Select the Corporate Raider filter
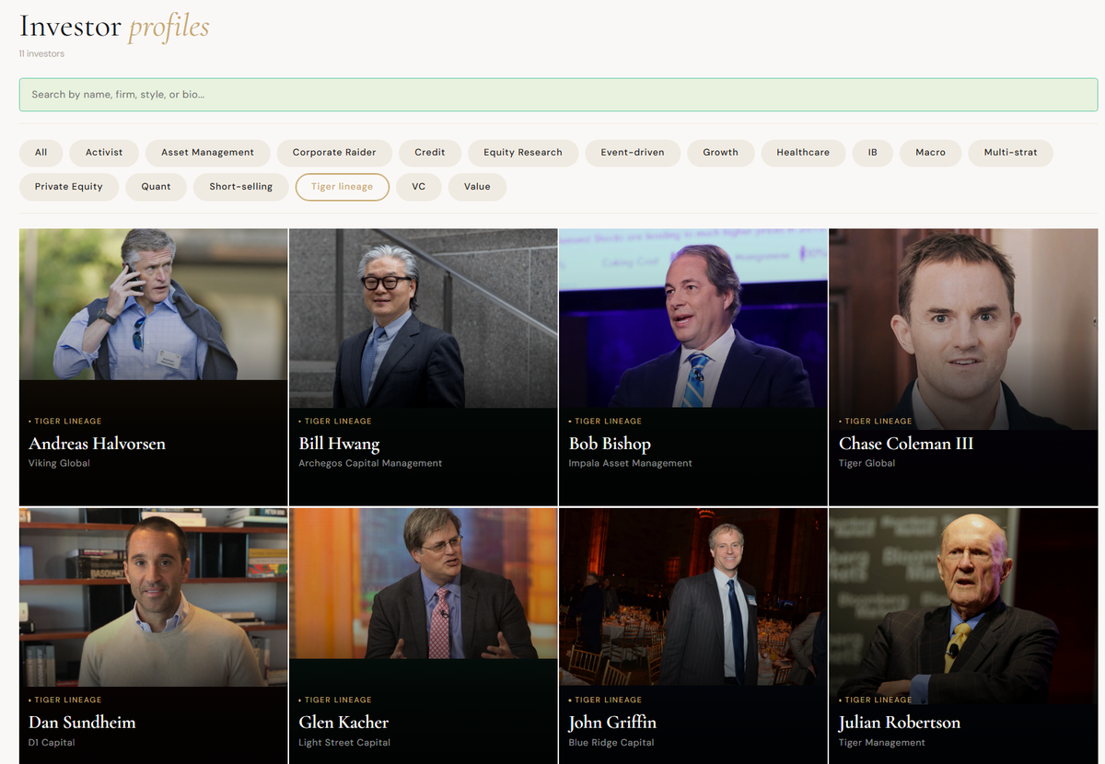The image size is (1105, 764). point(334,153)
